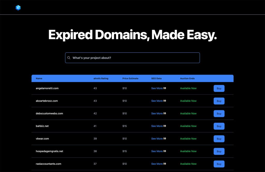This screenshot has width=265, height=172.
Task: Buy the abzartebrooz.com domain
Action: tap(219, 101)
